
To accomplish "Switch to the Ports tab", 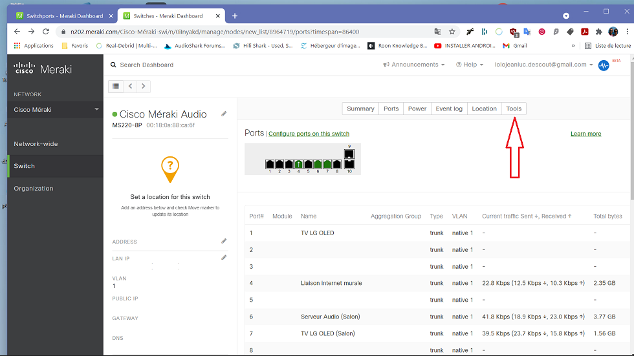I will [x=391, y=109].
